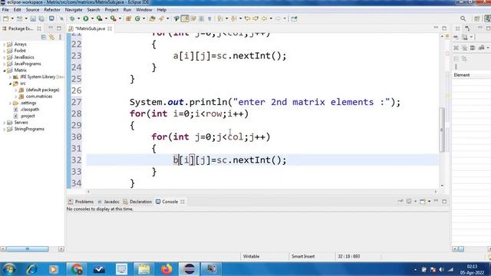The height and width of the screenshot is (276, 491).
Task: Open the Refactor menu
Action: click(52, 10)
